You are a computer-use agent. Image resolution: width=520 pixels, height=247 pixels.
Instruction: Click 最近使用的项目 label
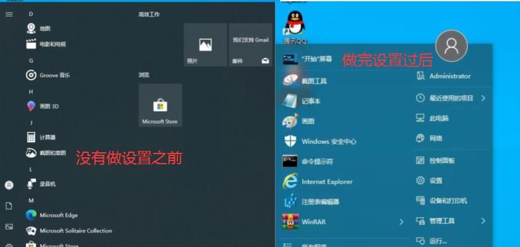tap(452, 98)
